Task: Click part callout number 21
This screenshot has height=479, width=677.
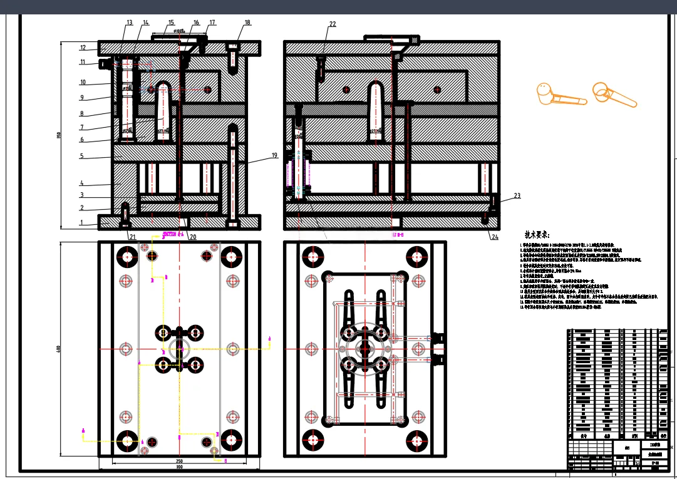Action: (x=133, y=237)
